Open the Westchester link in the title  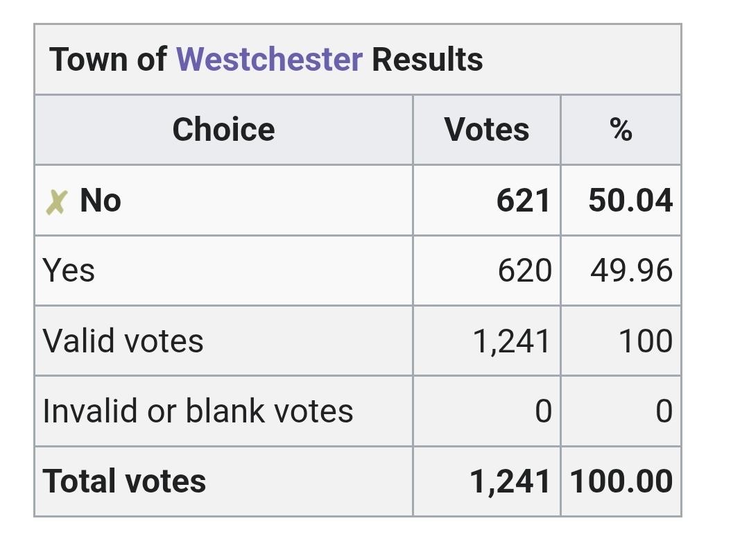coord(269,60)
